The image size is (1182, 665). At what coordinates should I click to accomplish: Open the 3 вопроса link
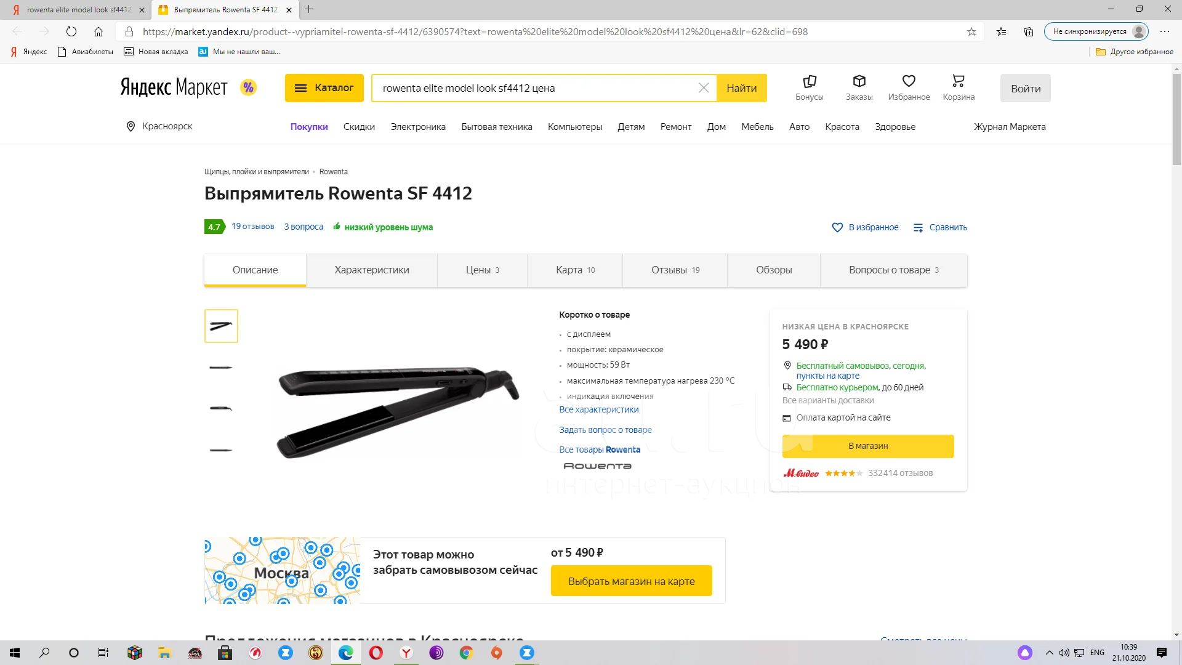304,227
